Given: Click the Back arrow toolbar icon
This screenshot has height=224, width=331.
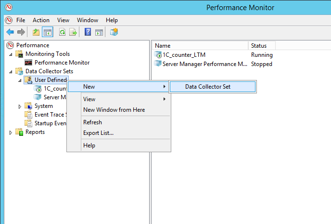Looking at the screenshot, I should (10, 32).
